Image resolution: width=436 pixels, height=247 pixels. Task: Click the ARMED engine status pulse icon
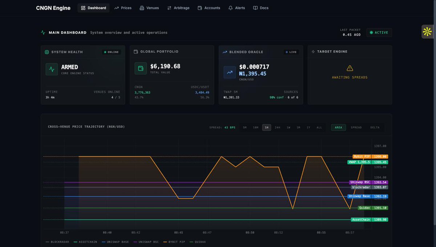coord(52,69)
